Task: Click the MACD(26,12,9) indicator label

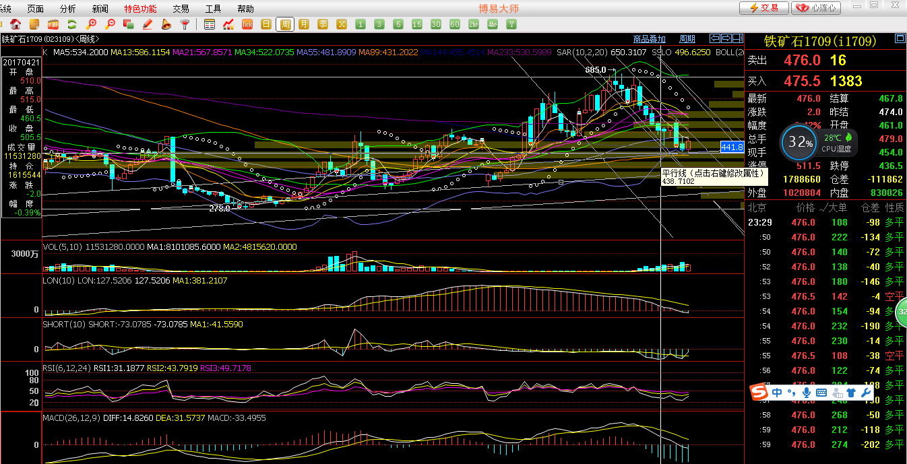Action: pyautogui.click(x=71, y=418)
